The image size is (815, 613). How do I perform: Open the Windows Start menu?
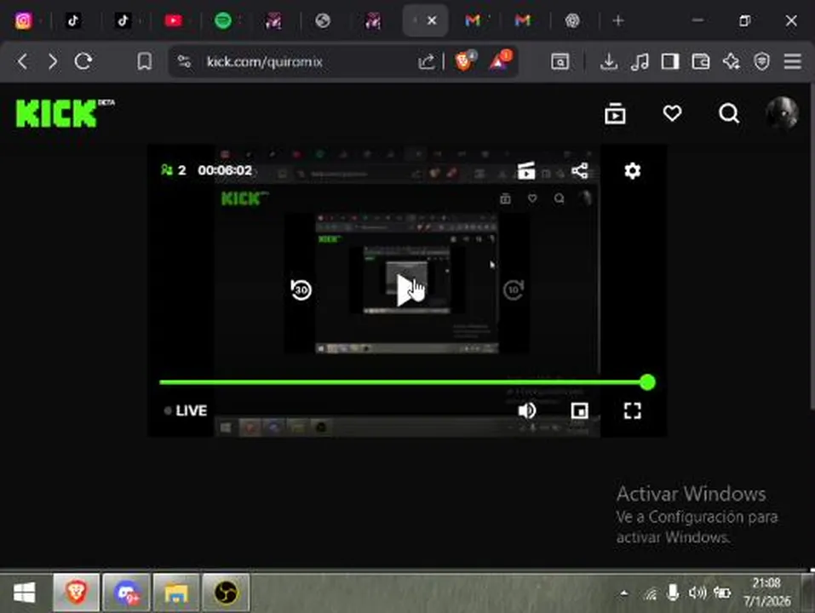pyautogui.click(x=24, y=593)
